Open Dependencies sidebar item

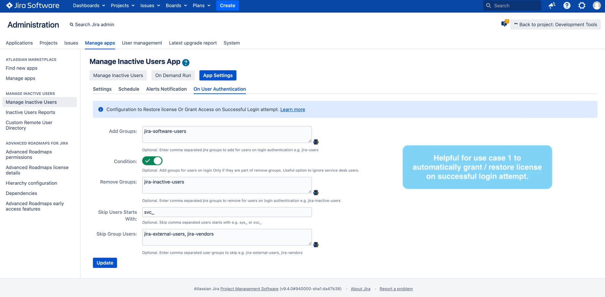(x=21, y=193)
